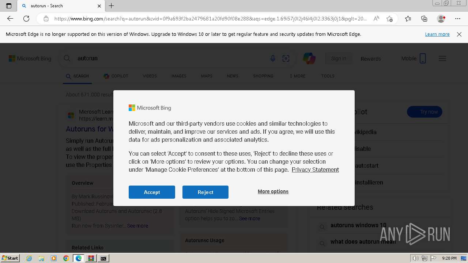The width and height of the screenshot is (468, 263).
Task: Click the clock showing 9:28 PM
Action: coord(449,258)
